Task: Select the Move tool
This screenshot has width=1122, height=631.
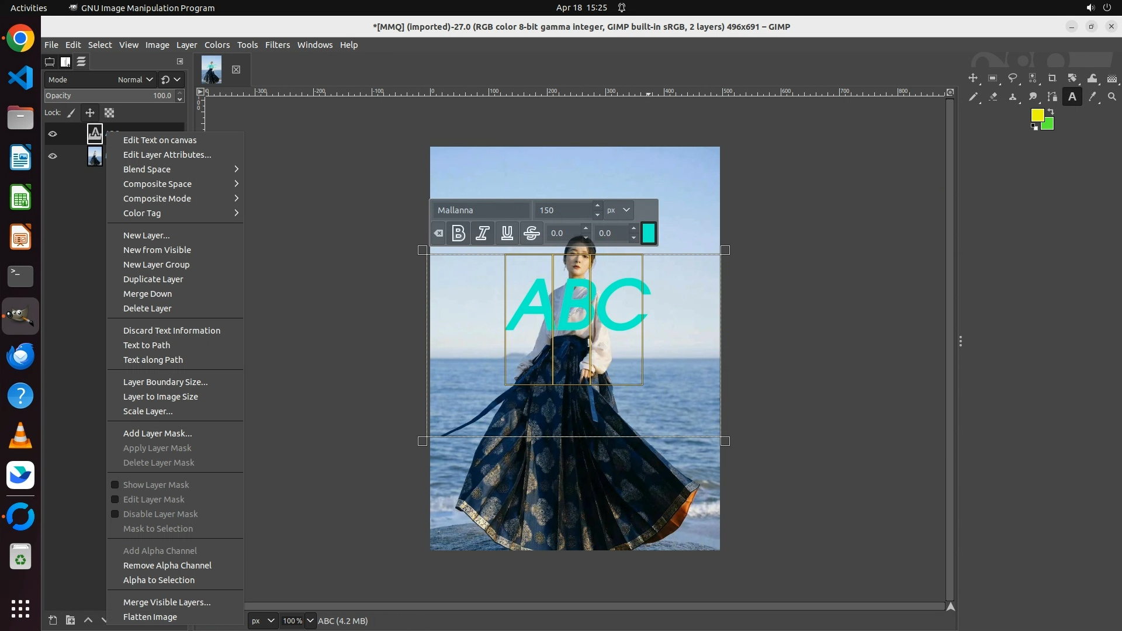Action: (973, 78)
